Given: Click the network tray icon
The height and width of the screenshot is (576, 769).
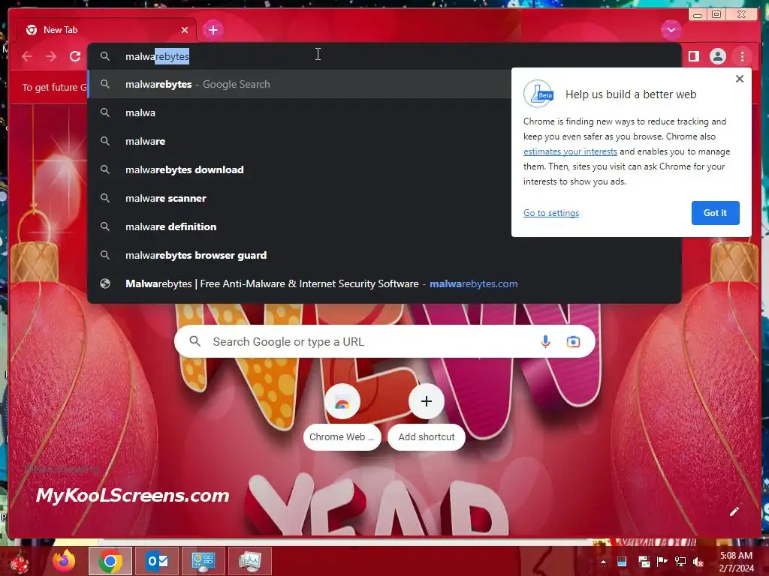Looking at the screenshot, I should click(x=680, y=562).
